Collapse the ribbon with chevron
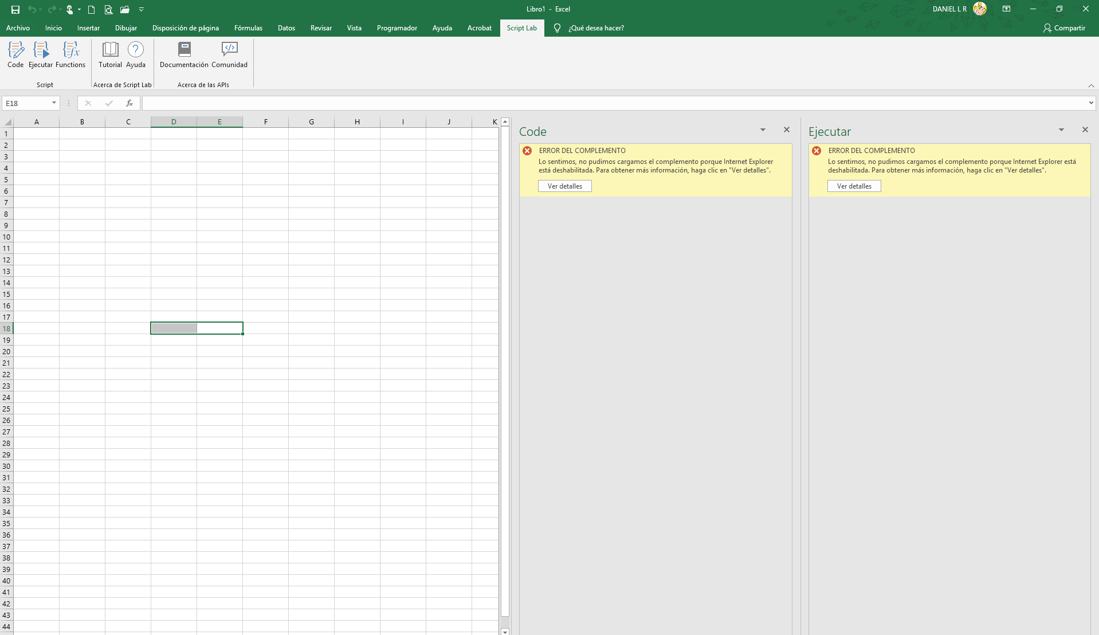The height and width of the screenshot is (635, 1099). click(1091, 85)
